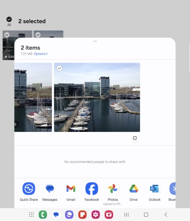Open the Options link under 2 items
Image resolution: width=190 pixels, height=221 pixels.
point(41,54)
